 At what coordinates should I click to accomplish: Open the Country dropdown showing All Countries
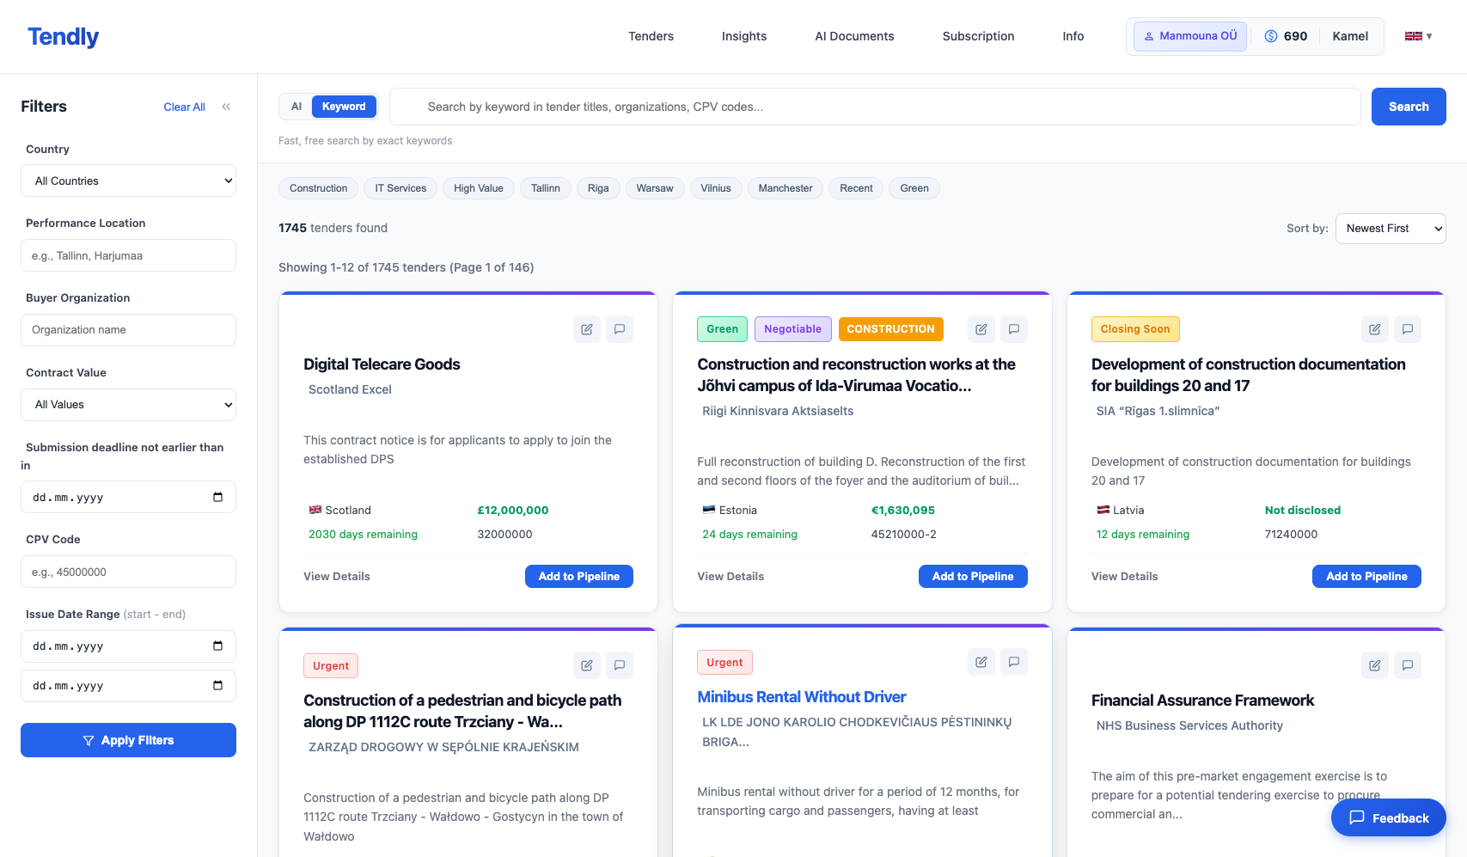(128, 181)
